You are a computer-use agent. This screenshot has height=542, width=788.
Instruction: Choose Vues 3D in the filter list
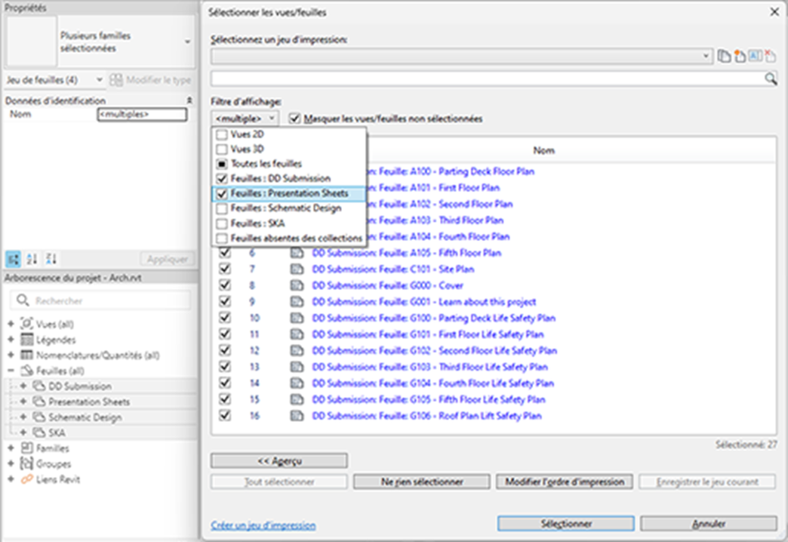(222, 149)
